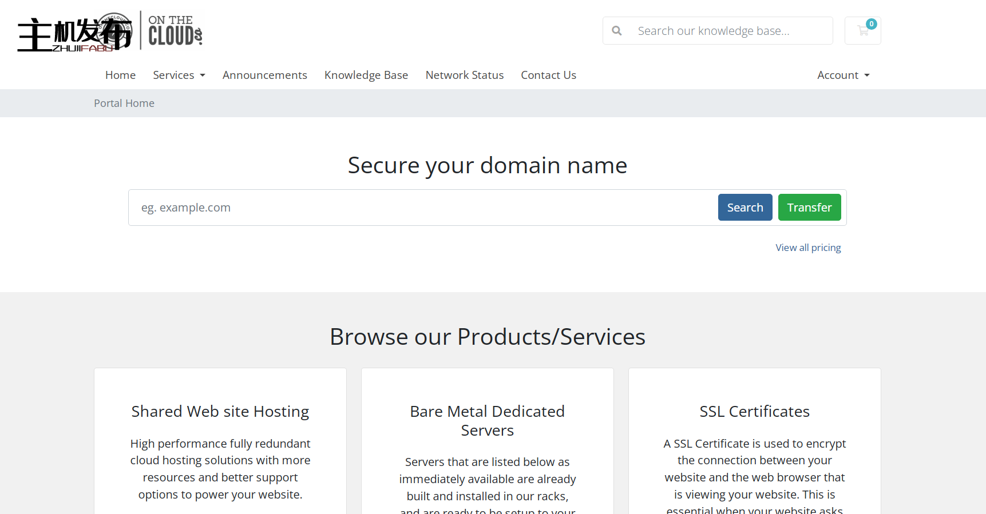Viewport: 986px width, 514px height.
Task: Follow the View all pricing link
Action: [x=808, y=248]
